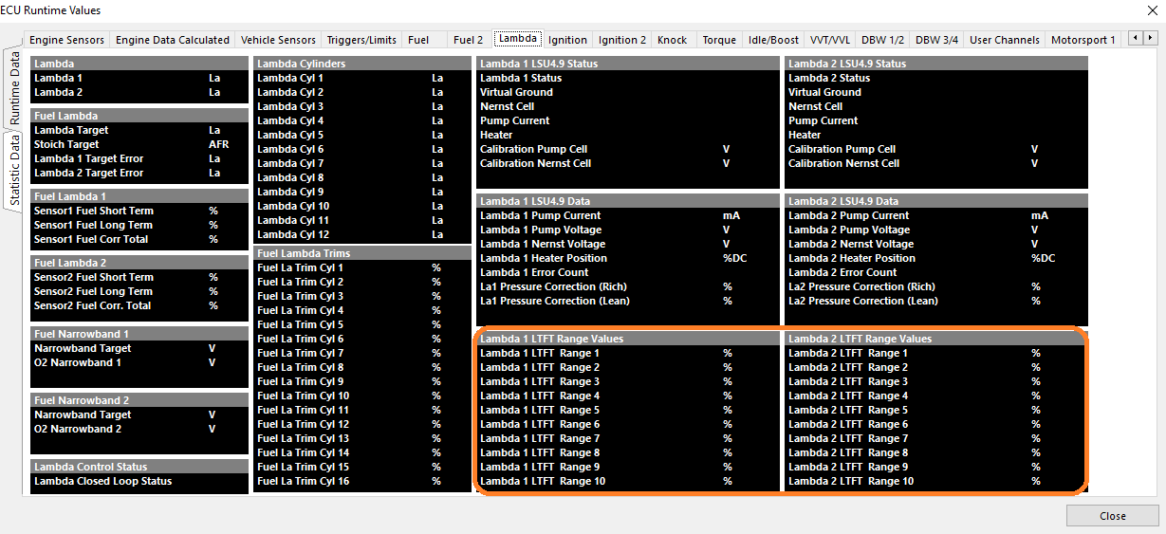1166x534 pixels.
Task: Click the Lambda Cyl 6 row
Action: pyautogui.click(x=362, y=149)
